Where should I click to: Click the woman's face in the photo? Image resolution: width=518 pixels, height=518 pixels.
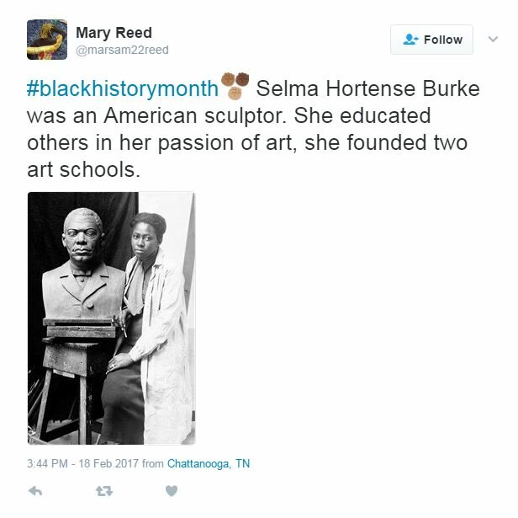click(144, 241)
